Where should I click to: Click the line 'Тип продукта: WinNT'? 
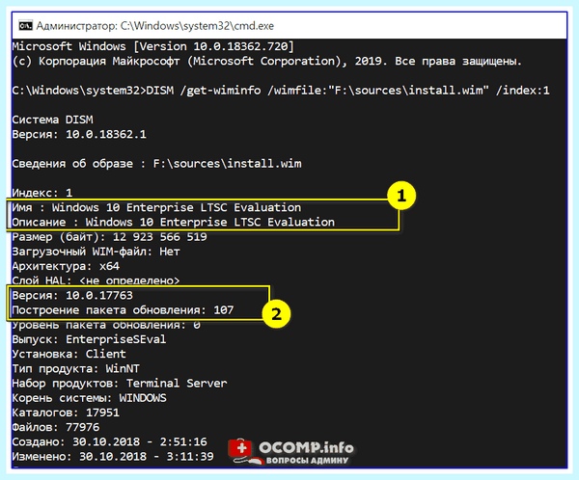tap(75, 369)
